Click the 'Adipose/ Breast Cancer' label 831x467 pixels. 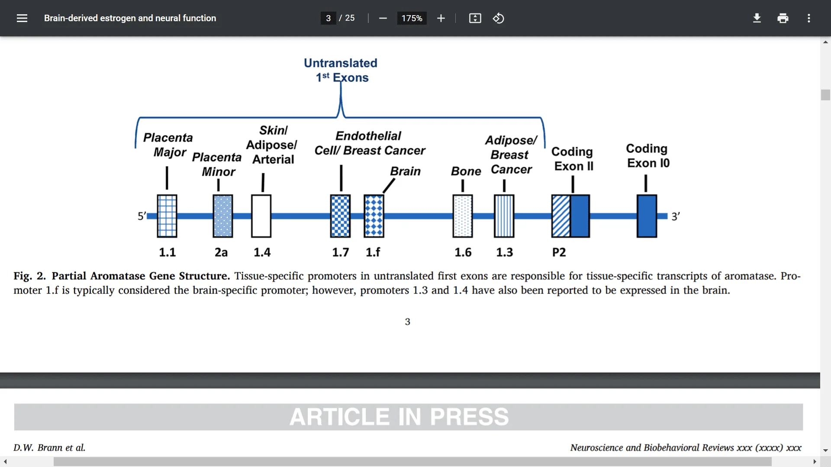point(511,155)
